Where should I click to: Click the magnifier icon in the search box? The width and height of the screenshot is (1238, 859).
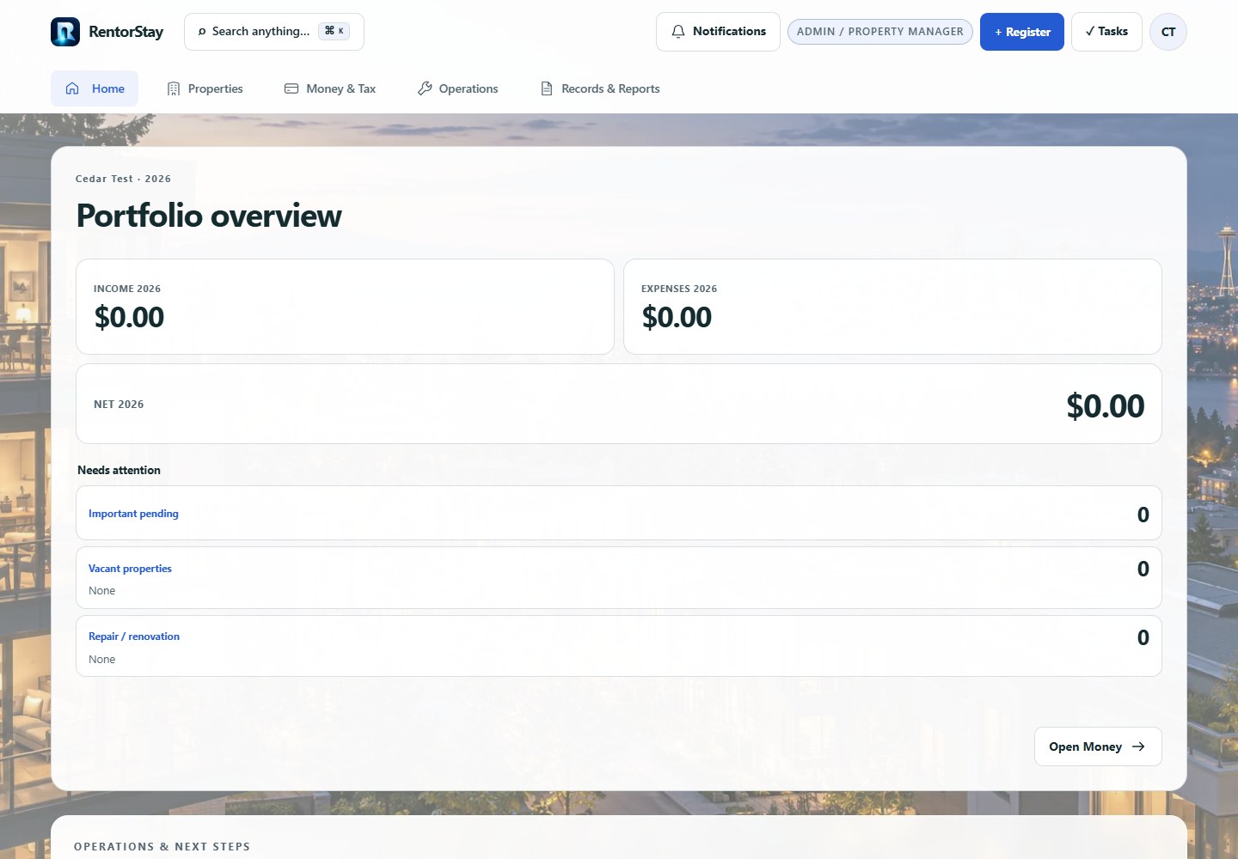click(202, 32)
